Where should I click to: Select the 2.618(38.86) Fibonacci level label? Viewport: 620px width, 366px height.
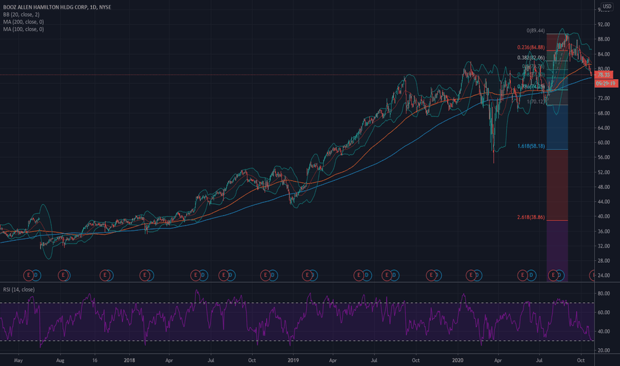[531, 217]
